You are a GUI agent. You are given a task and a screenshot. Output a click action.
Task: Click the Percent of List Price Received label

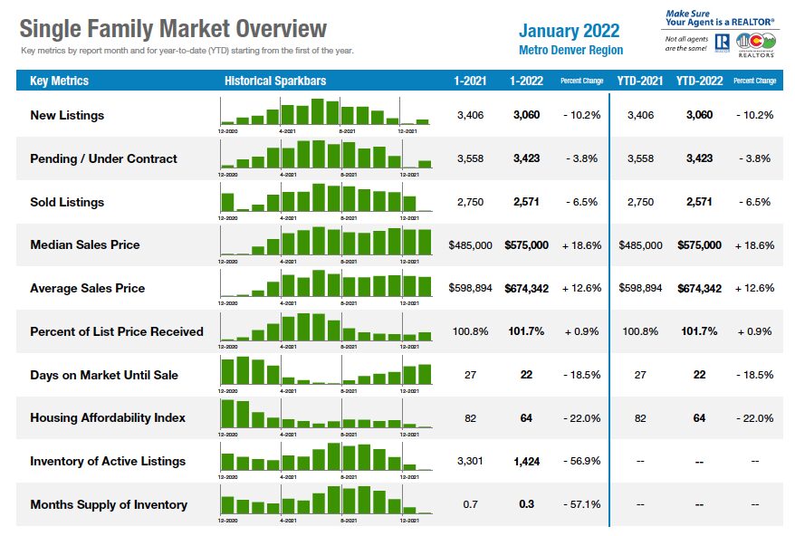[117, 331]
